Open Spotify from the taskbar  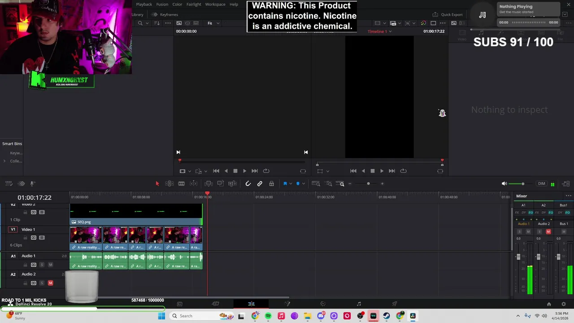click(268, 316)
